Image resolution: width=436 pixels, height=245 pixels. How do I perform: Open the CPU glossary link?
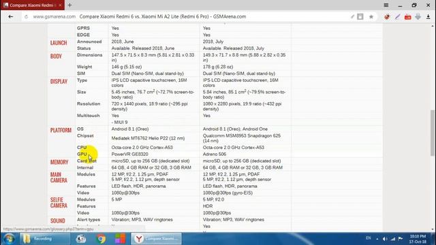pyautogui.click(x=82, y=148)
